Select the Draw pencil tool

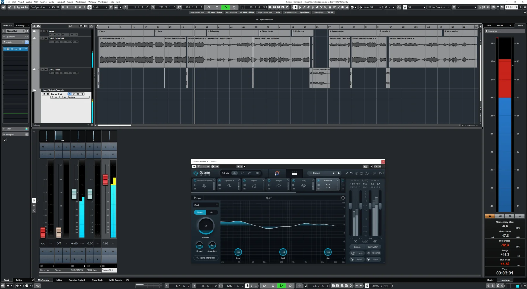click(x=304, y=7)
